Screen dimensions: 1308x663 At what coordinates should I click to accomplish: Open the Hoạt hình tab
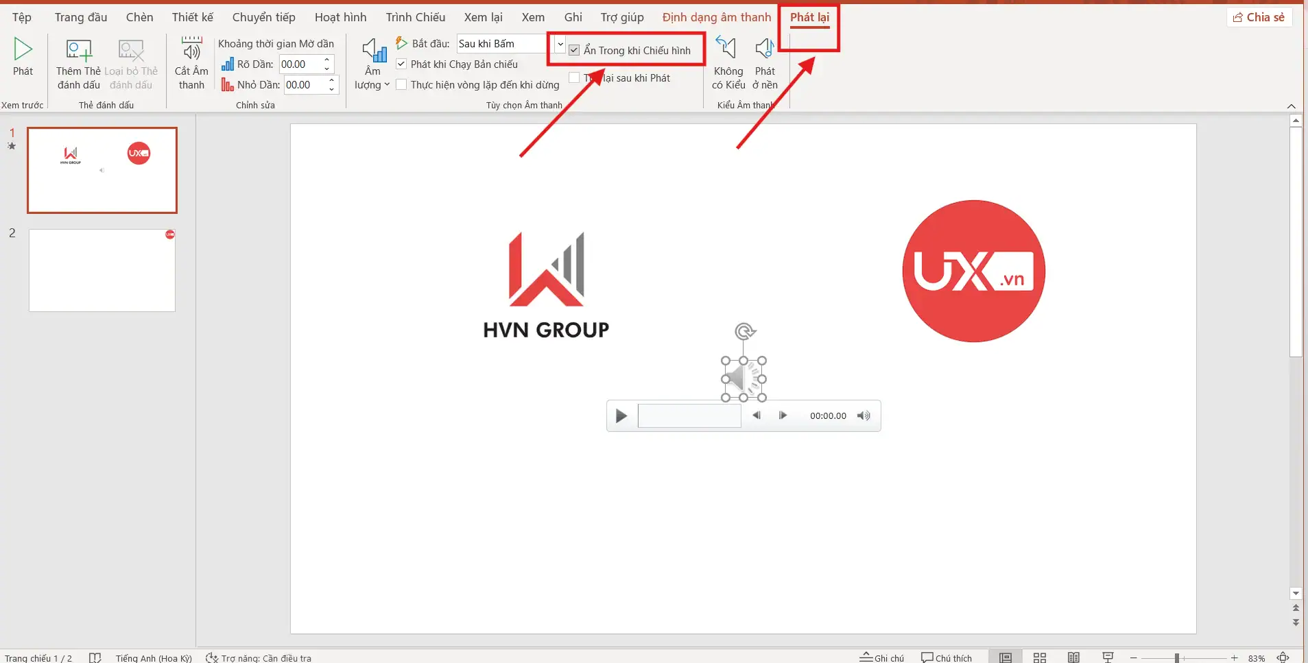(340, 17)
